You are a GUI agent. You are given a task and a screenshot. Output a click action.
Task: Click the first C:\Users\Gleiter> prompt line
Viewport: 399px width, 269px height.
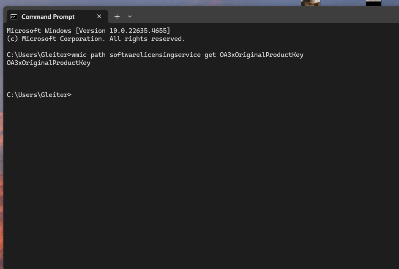click(x=39, y=54)
